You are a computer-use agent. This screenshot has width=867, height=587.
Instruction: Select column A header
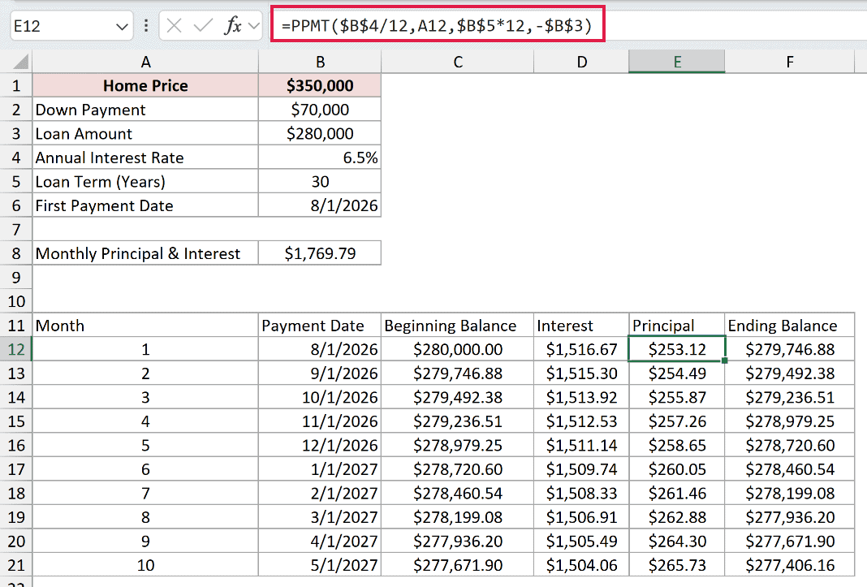[145, 62]
